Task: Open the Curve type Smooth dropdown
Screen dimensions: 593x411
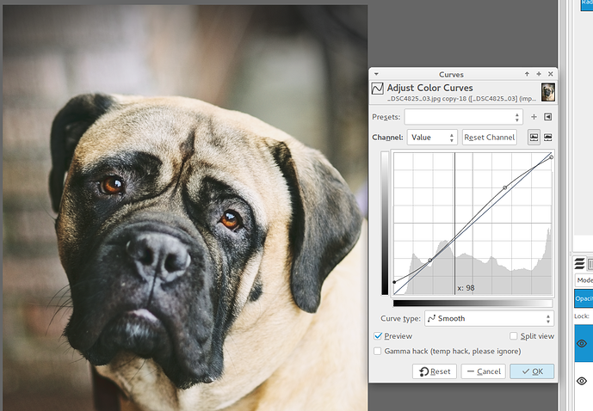Action: click(490, 319)
